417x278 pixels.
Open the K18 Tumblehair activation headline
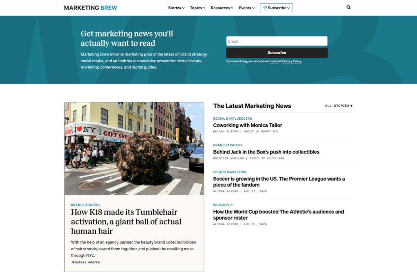pyautogui.click(x=126, y=221)
